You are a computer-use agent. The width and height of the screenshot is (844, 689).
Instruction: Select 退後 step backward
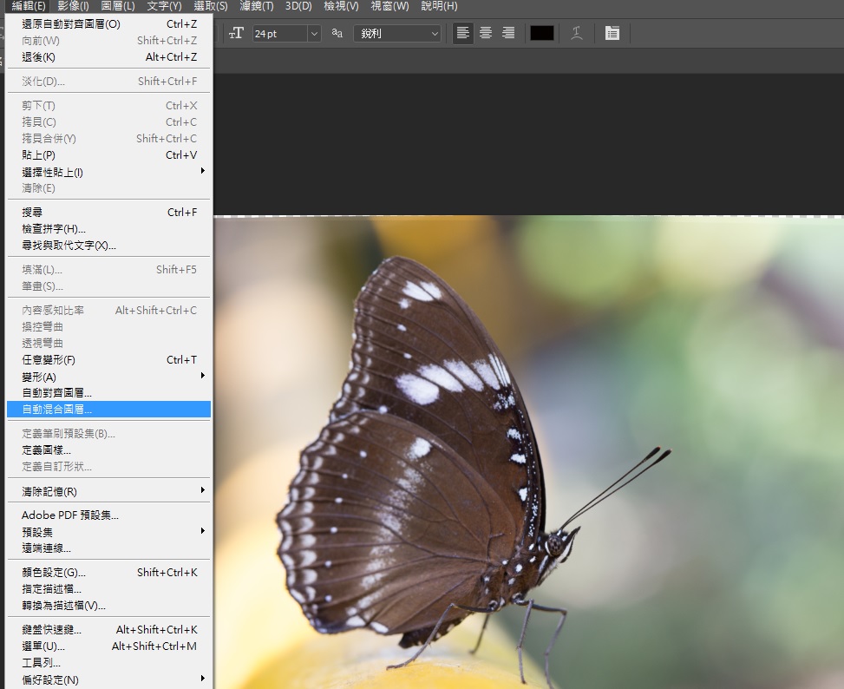coord(108,57)
